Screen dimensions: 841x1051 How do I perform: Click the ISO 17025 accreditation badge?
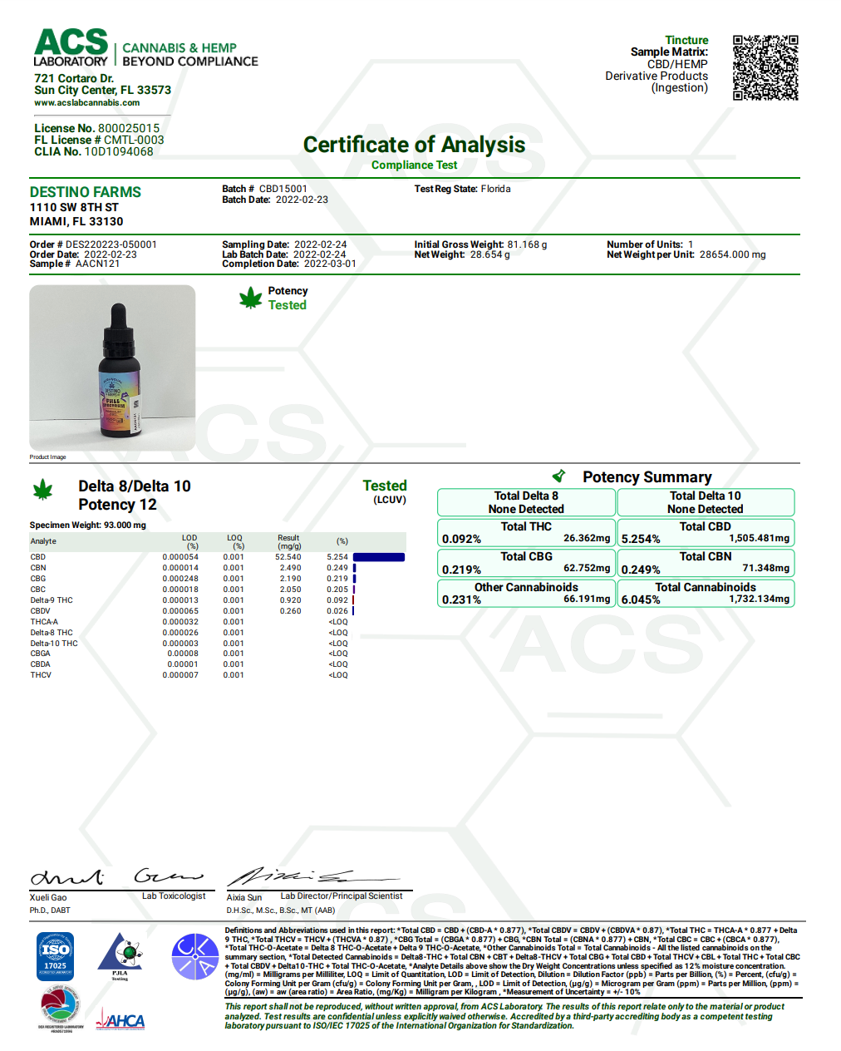tap(55, 956)
